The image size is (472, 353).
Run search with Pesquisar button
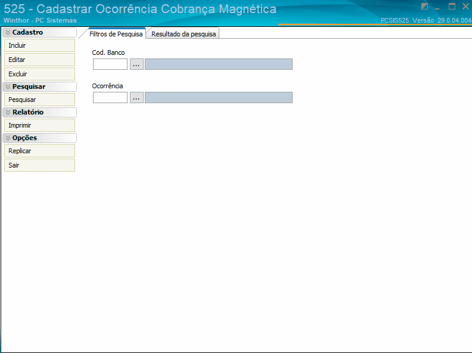coord(39,100)
